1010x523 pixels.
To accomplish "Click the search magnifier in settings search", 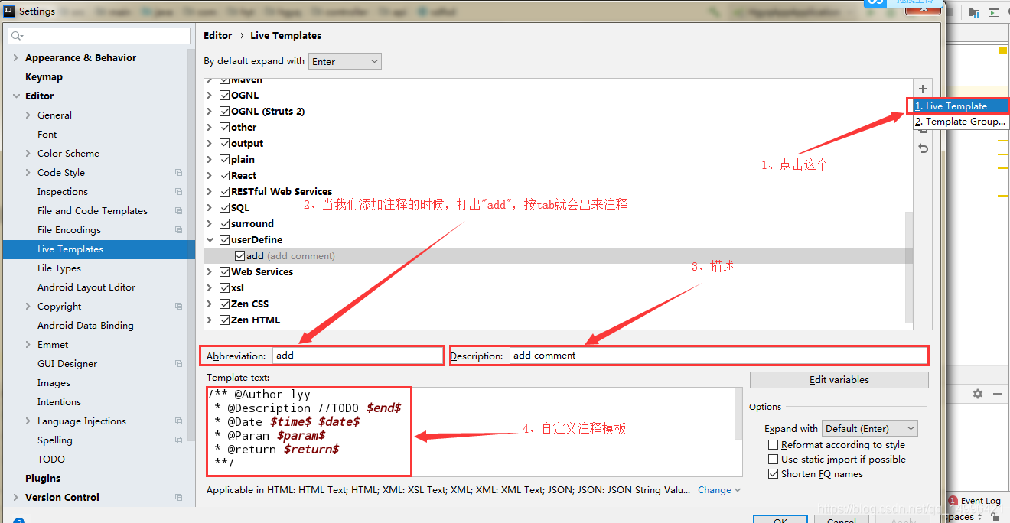I will click(17, 36).
